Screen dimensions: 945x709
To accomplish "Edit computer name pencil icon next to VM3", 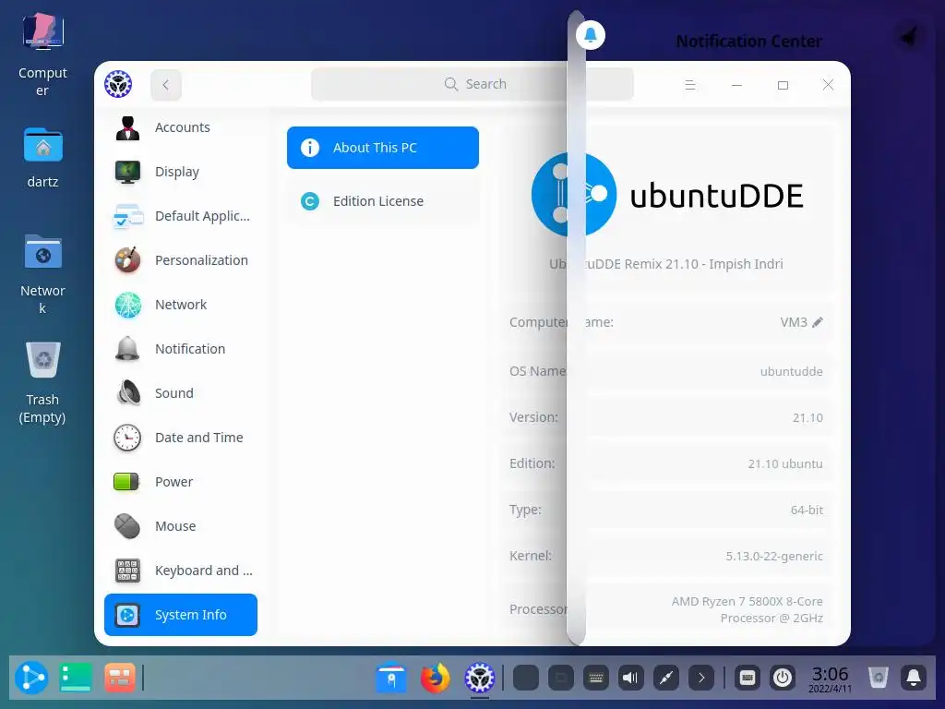I will coord(818,322).
